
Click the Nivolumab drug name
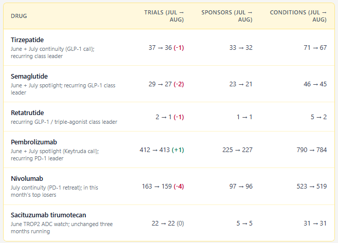point(27,179)
